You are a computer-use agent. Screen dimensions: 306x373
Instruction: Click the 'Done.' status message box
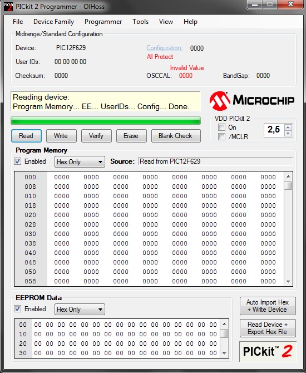click(106, 101)
